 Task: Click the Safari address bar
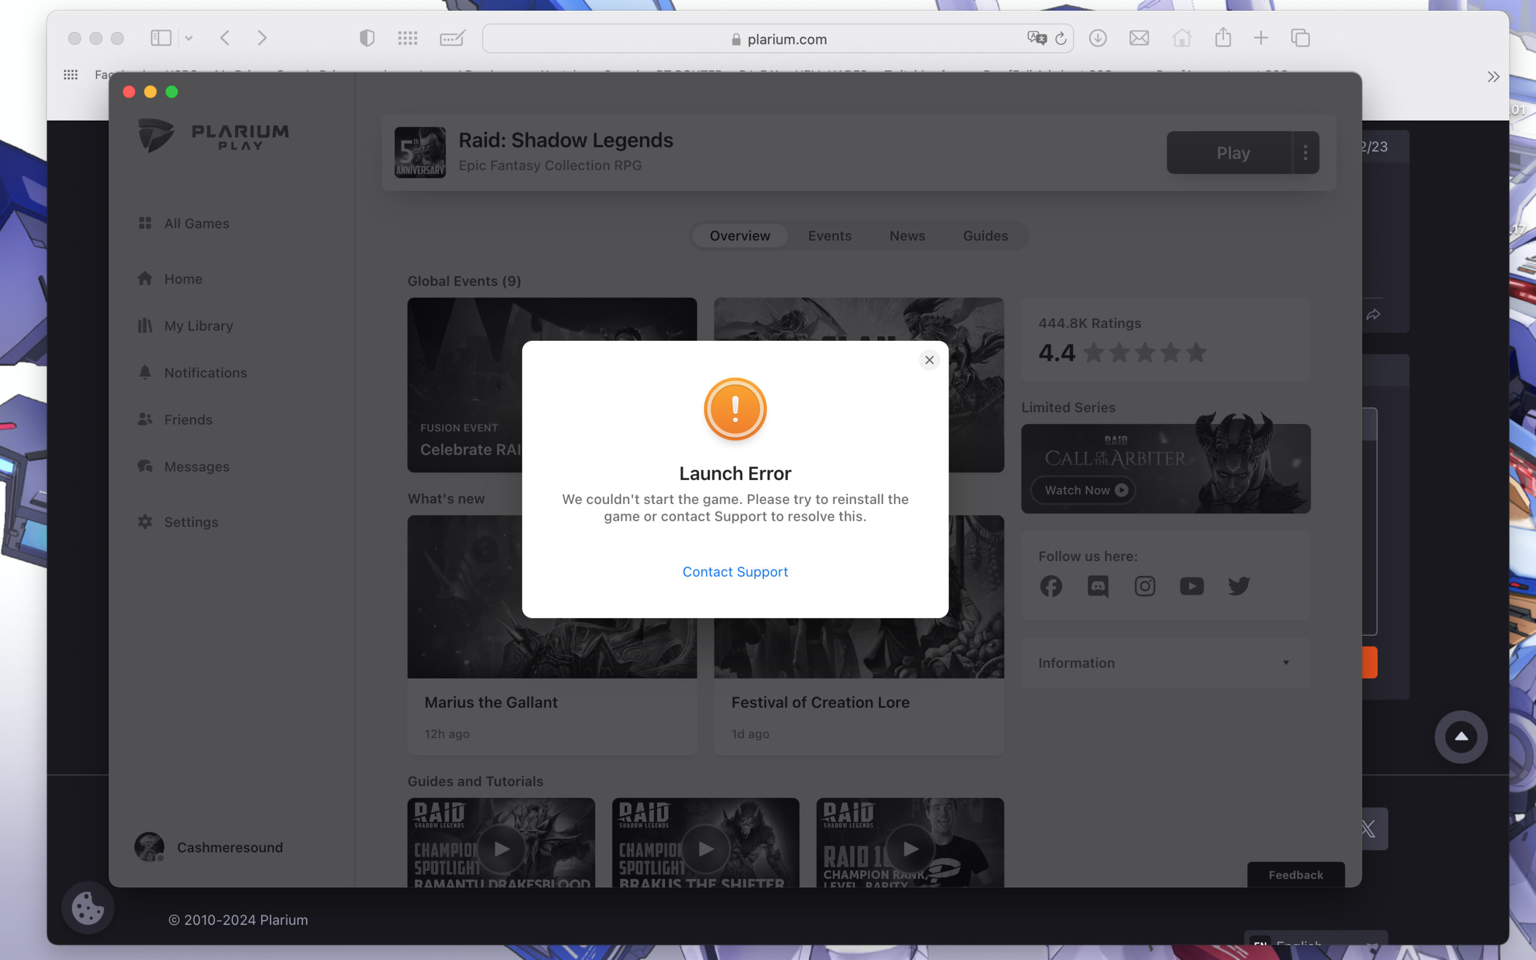point(778,39)
